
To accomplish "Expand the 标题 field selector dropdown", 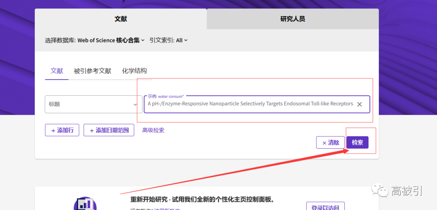I will pyautogui.click(x=93, y=104).
